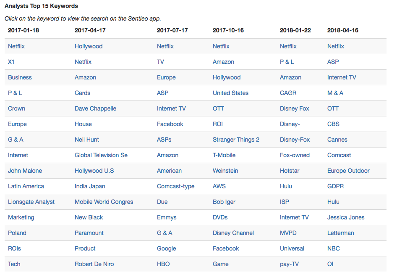Open the X1 keyword link

pyautogui.click(x=11, y=62)
